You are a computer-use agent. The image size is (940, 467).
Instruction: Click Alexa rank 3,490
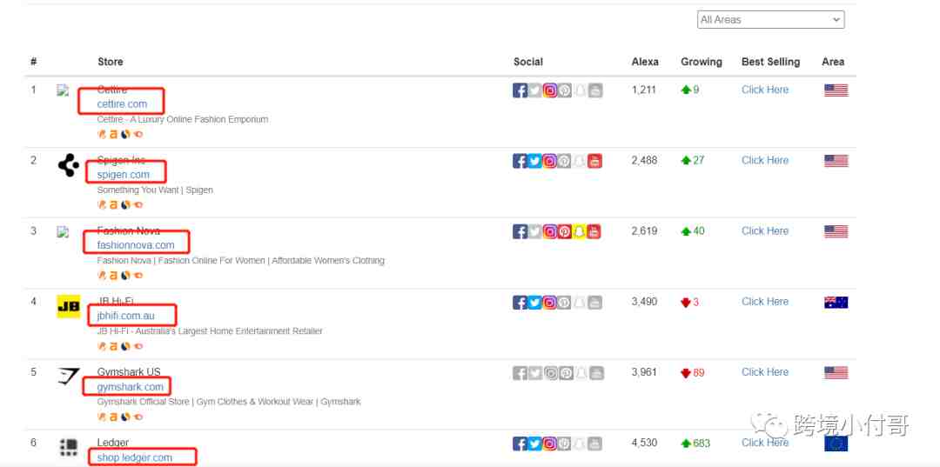[644, 302]
